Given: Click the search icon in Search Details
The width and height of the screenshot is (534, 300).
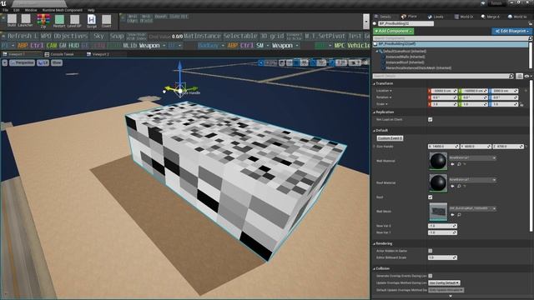Looking at the screenshot, I should pos(511,76).
